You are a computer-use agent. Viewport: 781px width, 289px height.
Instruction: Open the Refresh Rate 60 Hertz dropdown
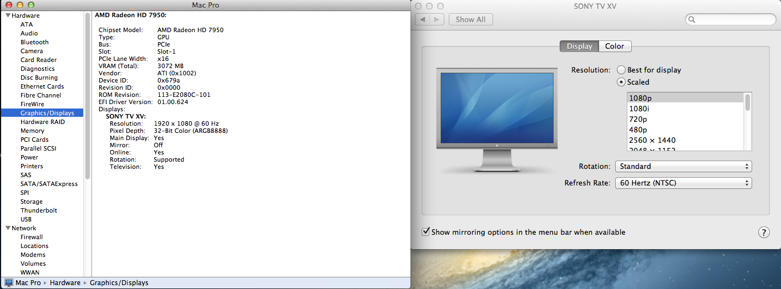(x=683, y=183)
